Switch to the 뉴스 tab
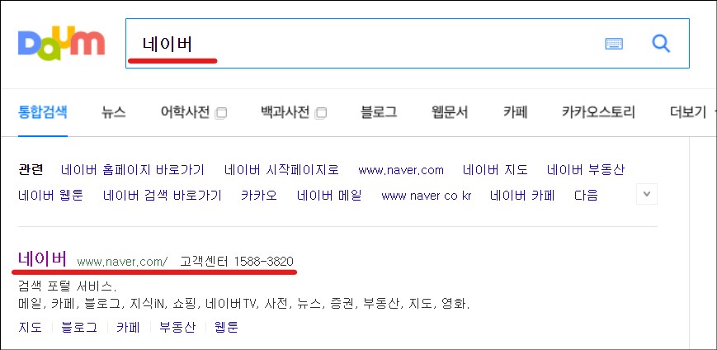This screenshot has height=350, width=717. [114, 112]
